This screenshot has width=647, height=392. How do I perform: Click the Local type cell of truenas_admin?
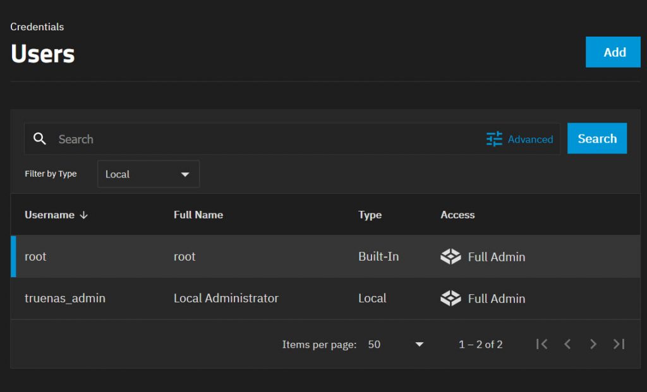tap(372, 298)
